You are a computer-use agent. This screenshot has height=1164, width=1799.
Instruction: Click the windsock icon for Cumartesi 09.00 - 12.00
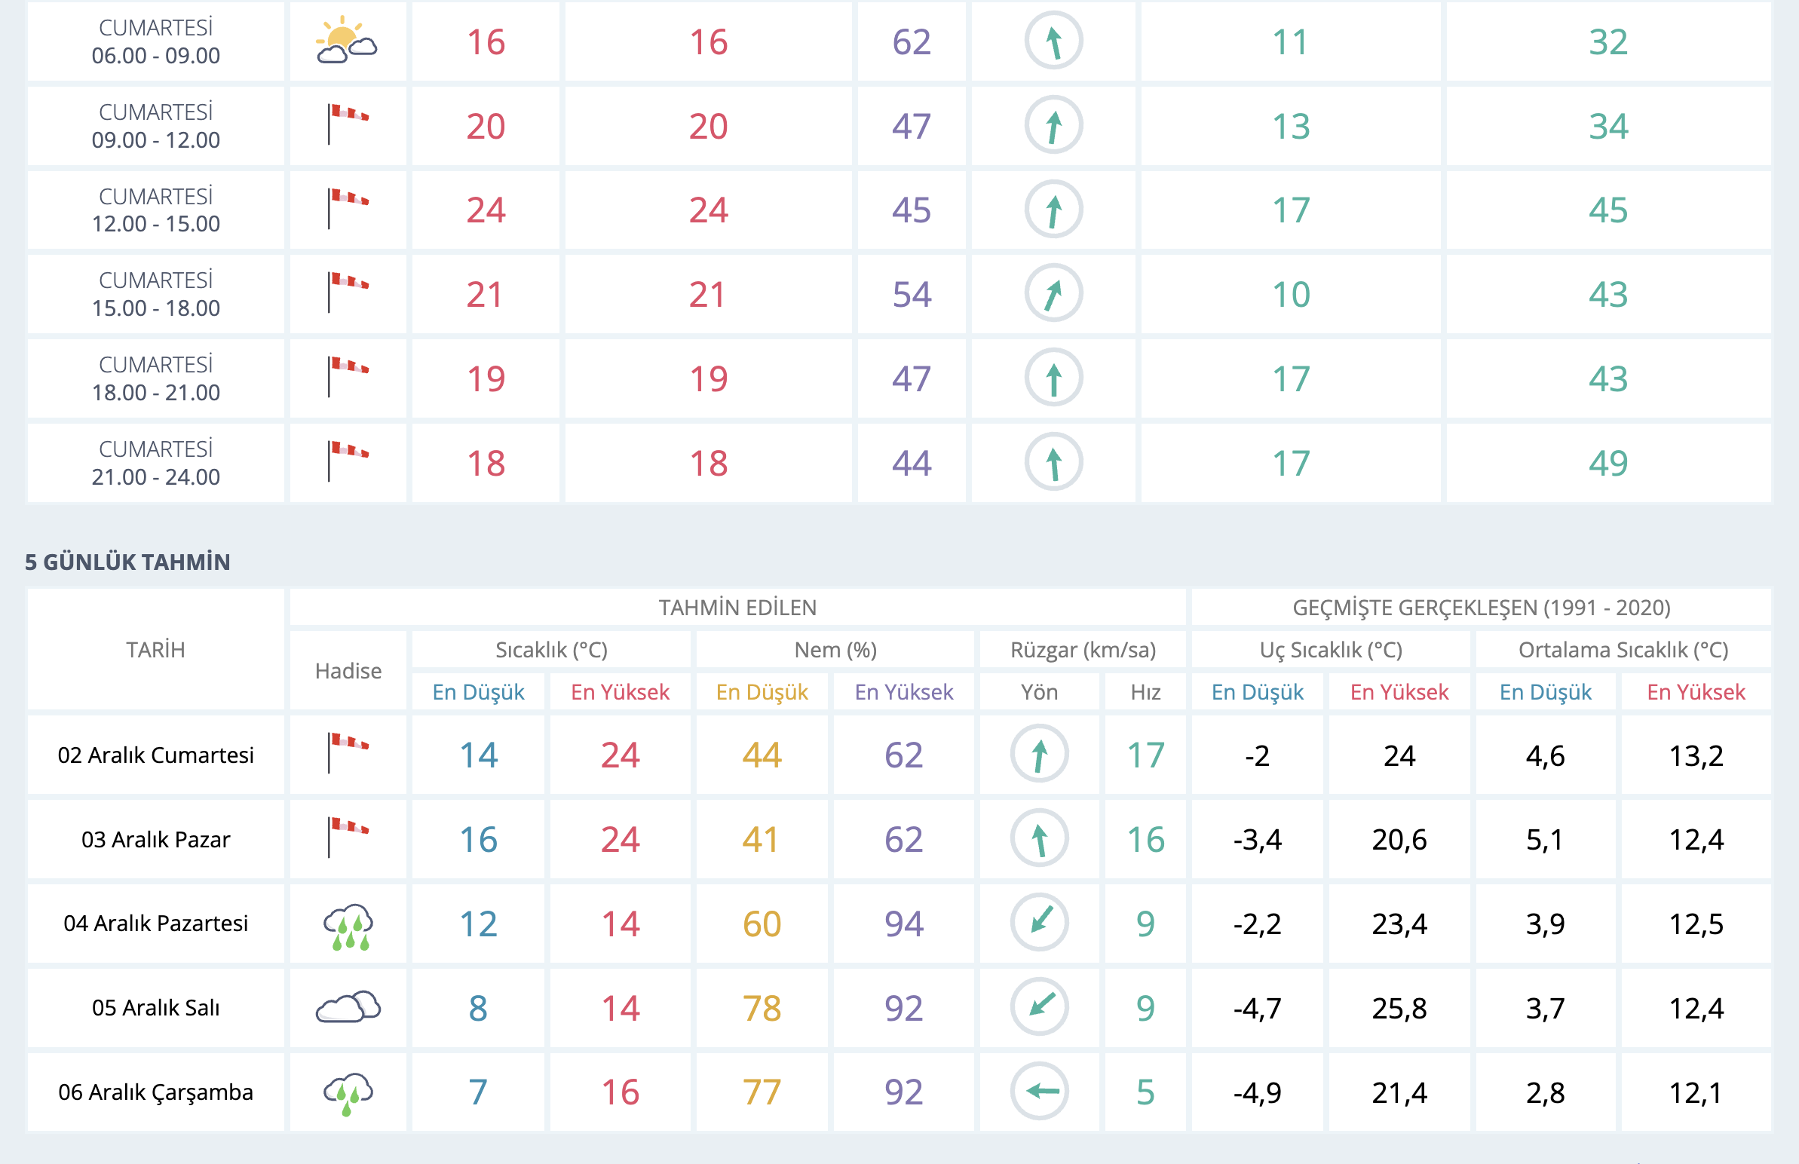coord(348,124)
